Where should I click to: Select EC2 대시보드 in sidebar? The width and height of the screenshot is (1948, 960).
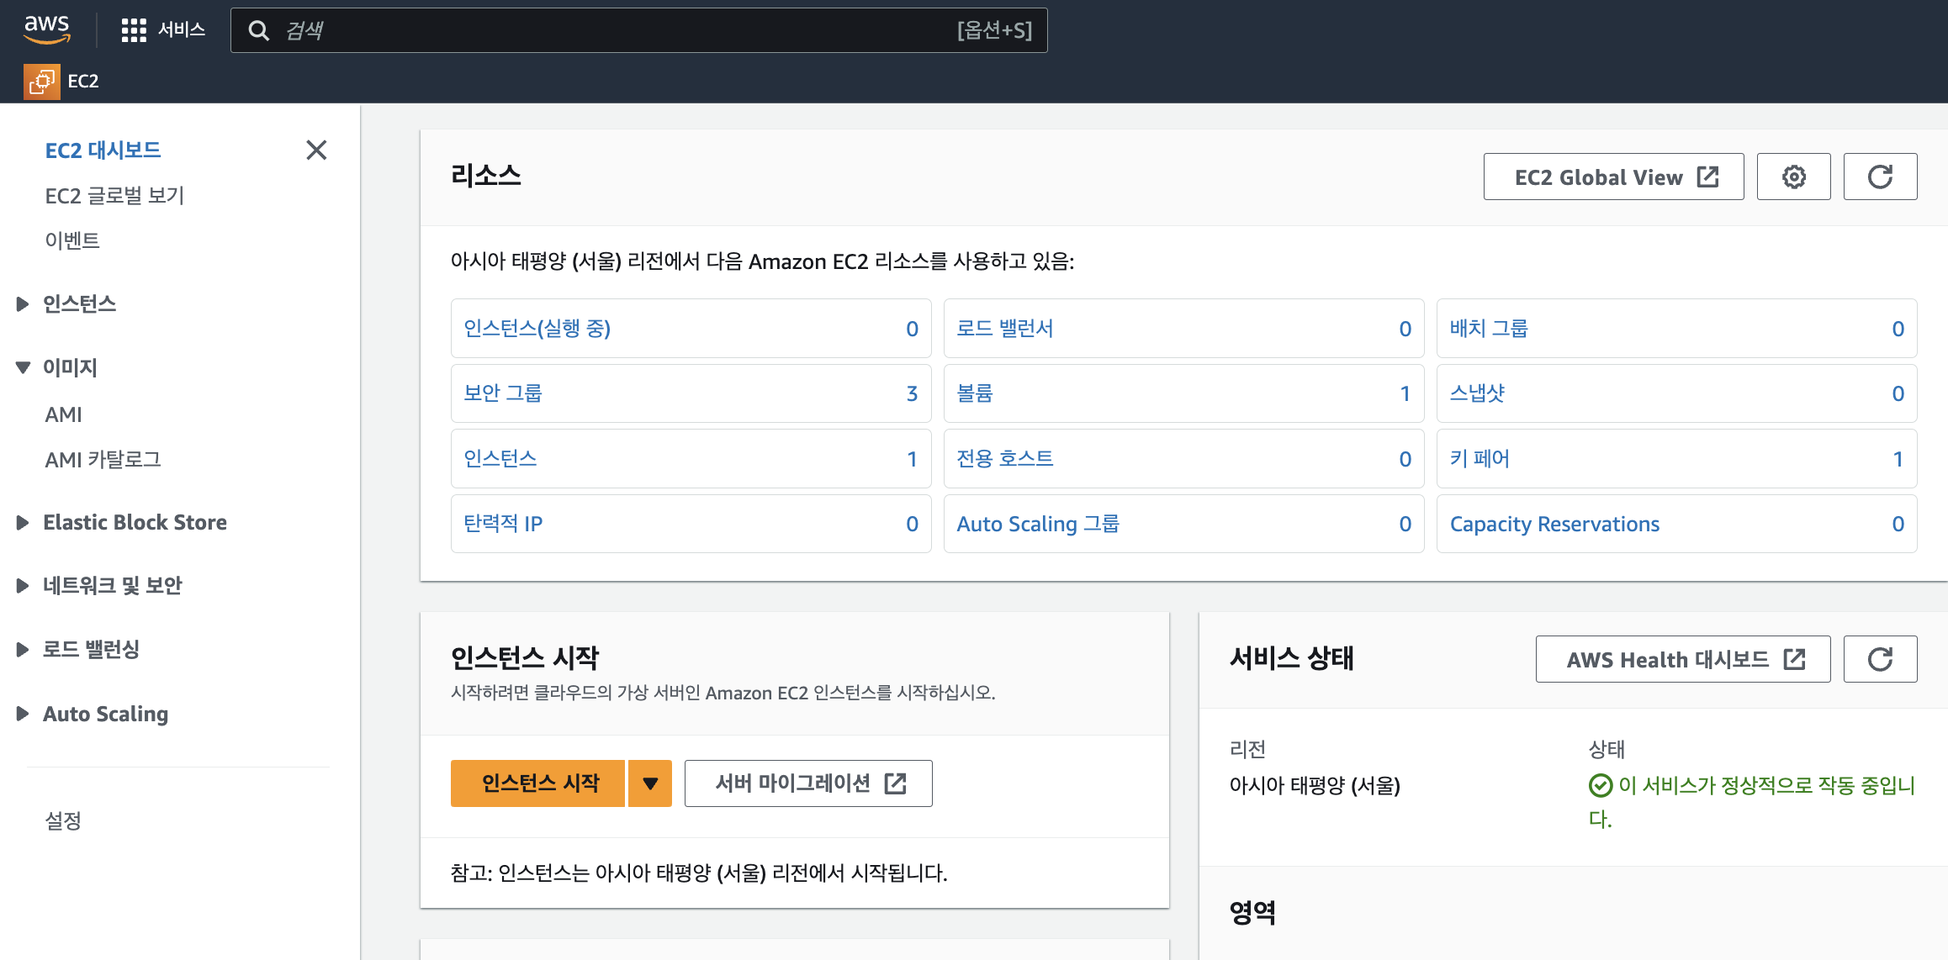[x=103, y=150]
